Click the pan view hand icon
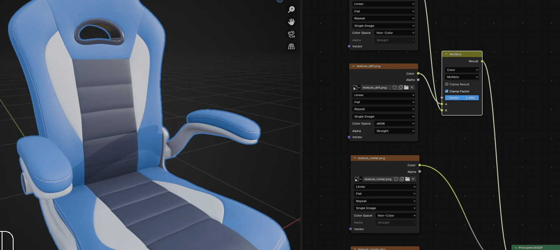 pos(291,21)
